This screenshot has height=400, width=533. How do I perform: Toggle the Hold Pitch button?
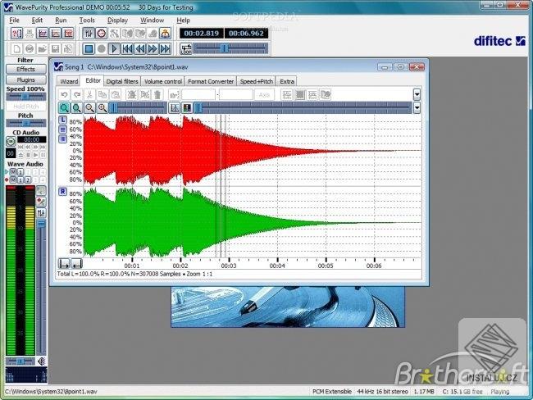coord(26,107)
